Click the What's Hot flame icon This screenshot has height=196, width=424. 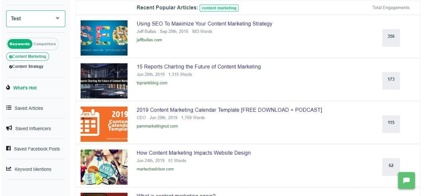(x=8, y=88)
